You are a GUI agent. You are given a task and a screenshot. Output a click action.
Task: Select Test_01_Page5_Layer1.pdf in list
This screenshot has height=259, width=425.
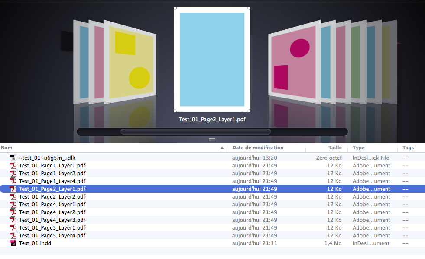pyautogui.click(x=52, y=227)
